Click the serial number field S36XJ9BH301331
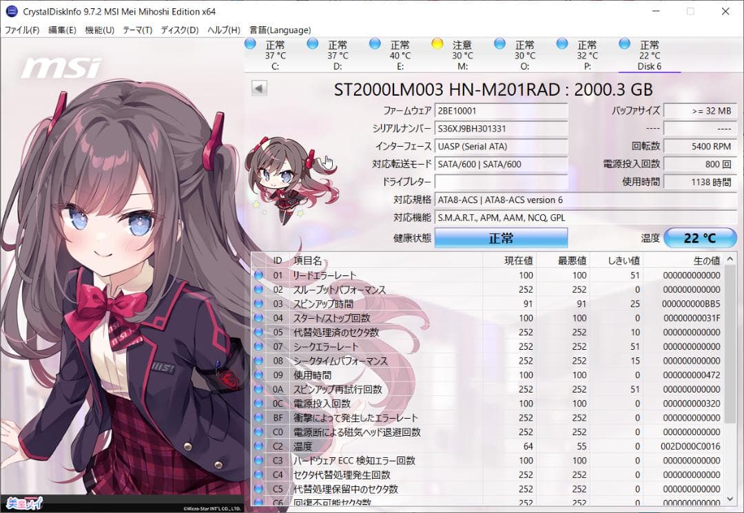744x513 pixels. coord(501,129)
